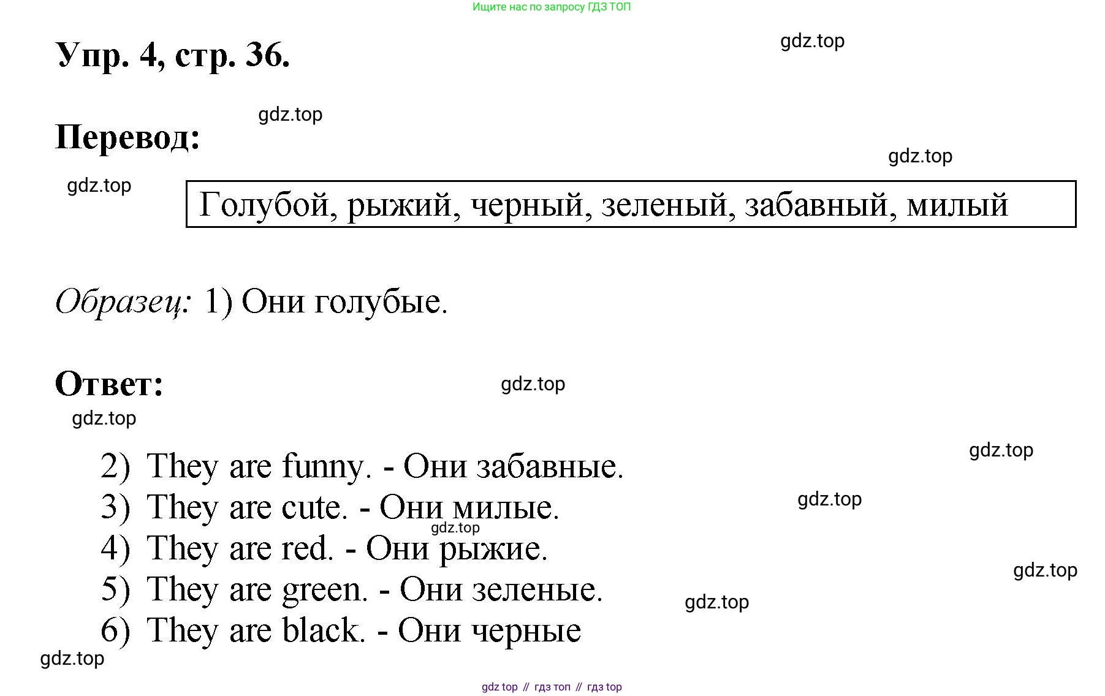
Task: Click the 'gdz top' link in footer
Action: [499, 687]
